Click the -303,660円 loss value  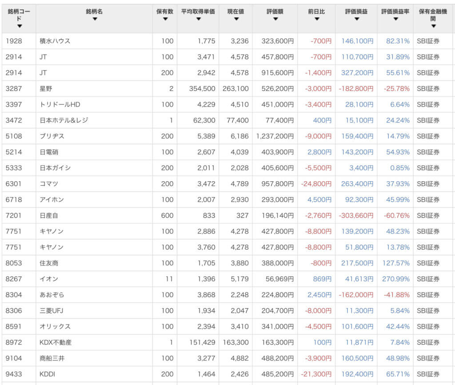tap(356, 215)
